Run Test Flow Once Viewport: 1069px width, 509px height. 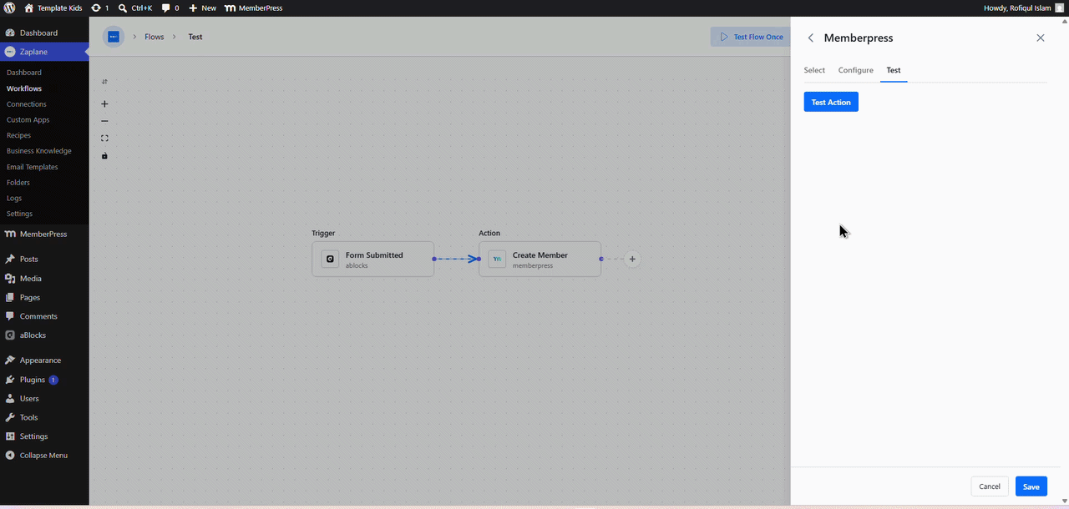[x=751, y=37]
